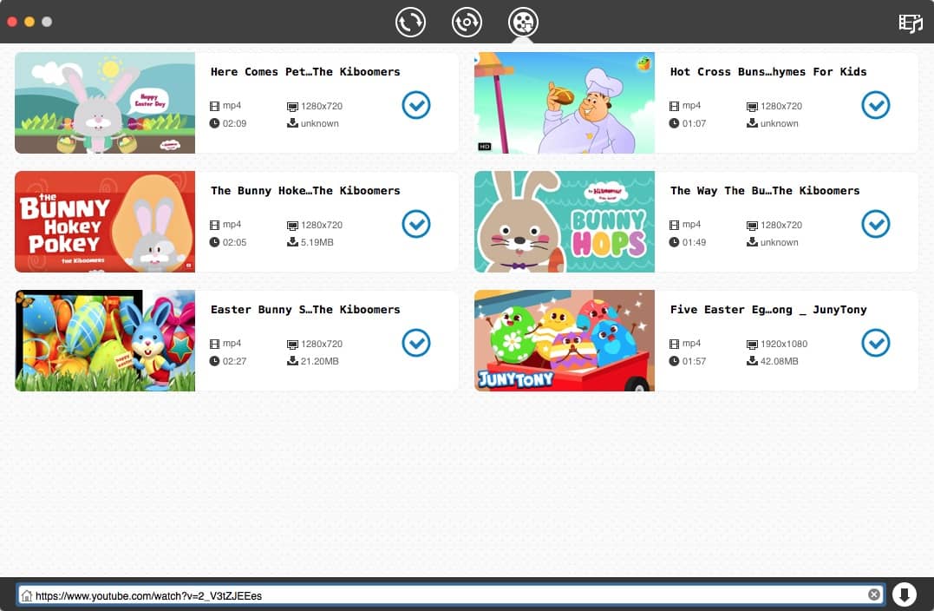The image size is (934, 611).
Task: Toggle the checkmark for Hot Cross Buns video
Action: pos(876,105)
